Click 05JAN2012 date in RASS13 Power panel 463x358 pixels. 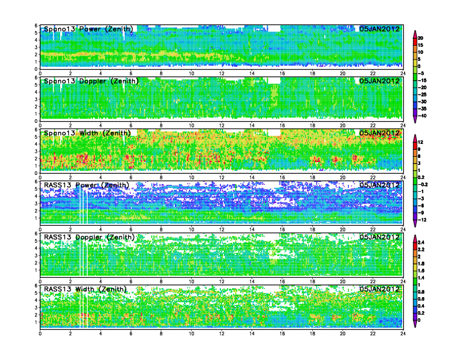click(379, 185)
